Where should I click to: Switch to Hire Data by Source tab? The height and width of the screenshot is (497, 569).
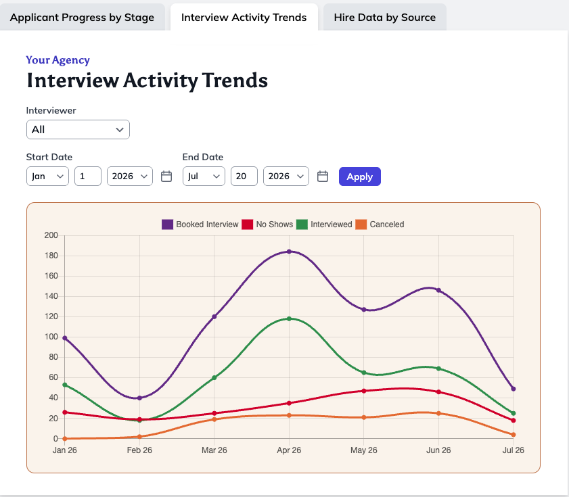tap(385, 17)
